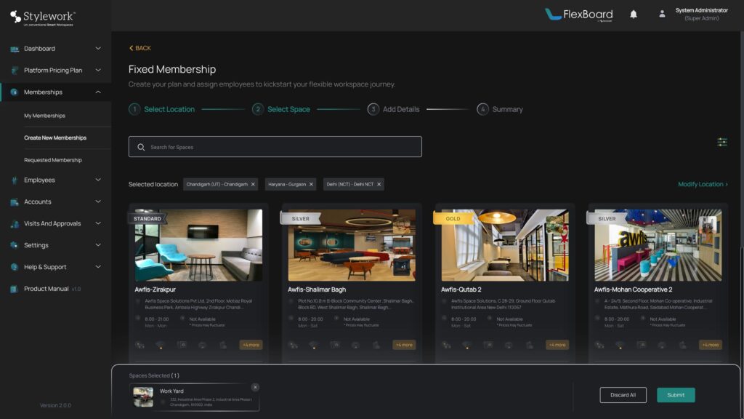Go to Summary step
This screenshot has height=419, width=744.
(500, 109)
